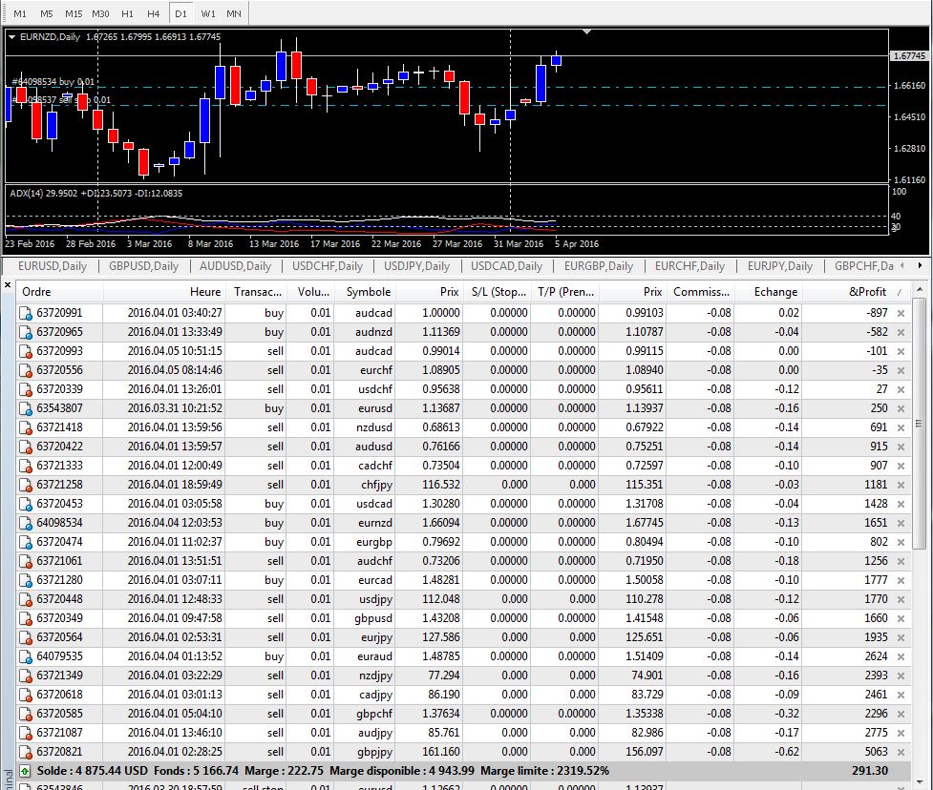Viewport: 933px width, 790px height.
Task: Select the W1 weekly timeframe
Action: pyautogui.click(x=208, y=13)
